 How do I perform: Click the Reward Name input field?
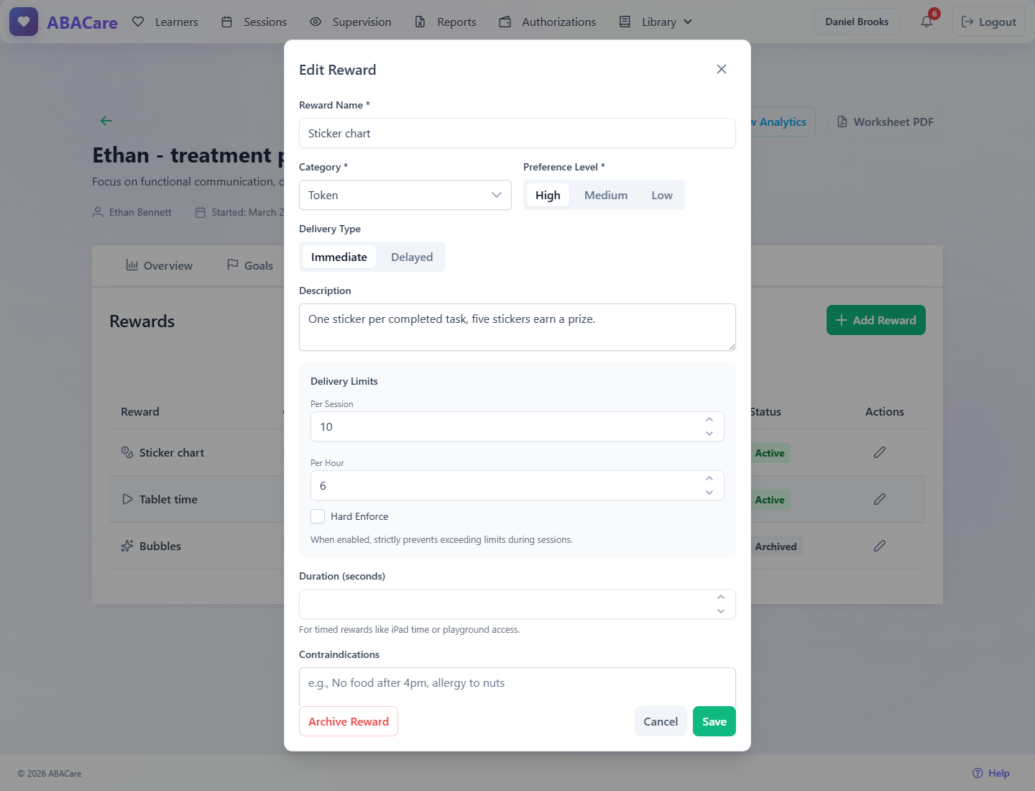tap(517, 133)
